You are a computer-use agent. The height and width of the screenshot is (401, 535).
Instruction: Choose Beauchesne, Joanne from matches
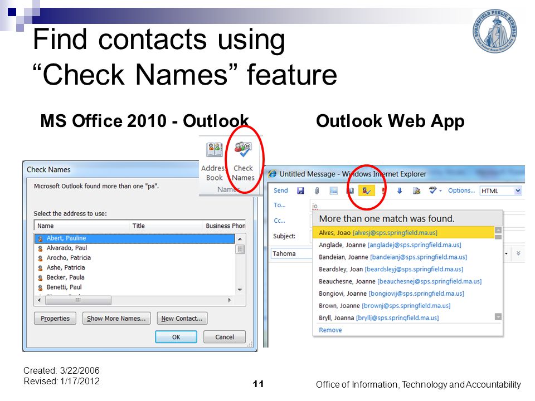403,281
